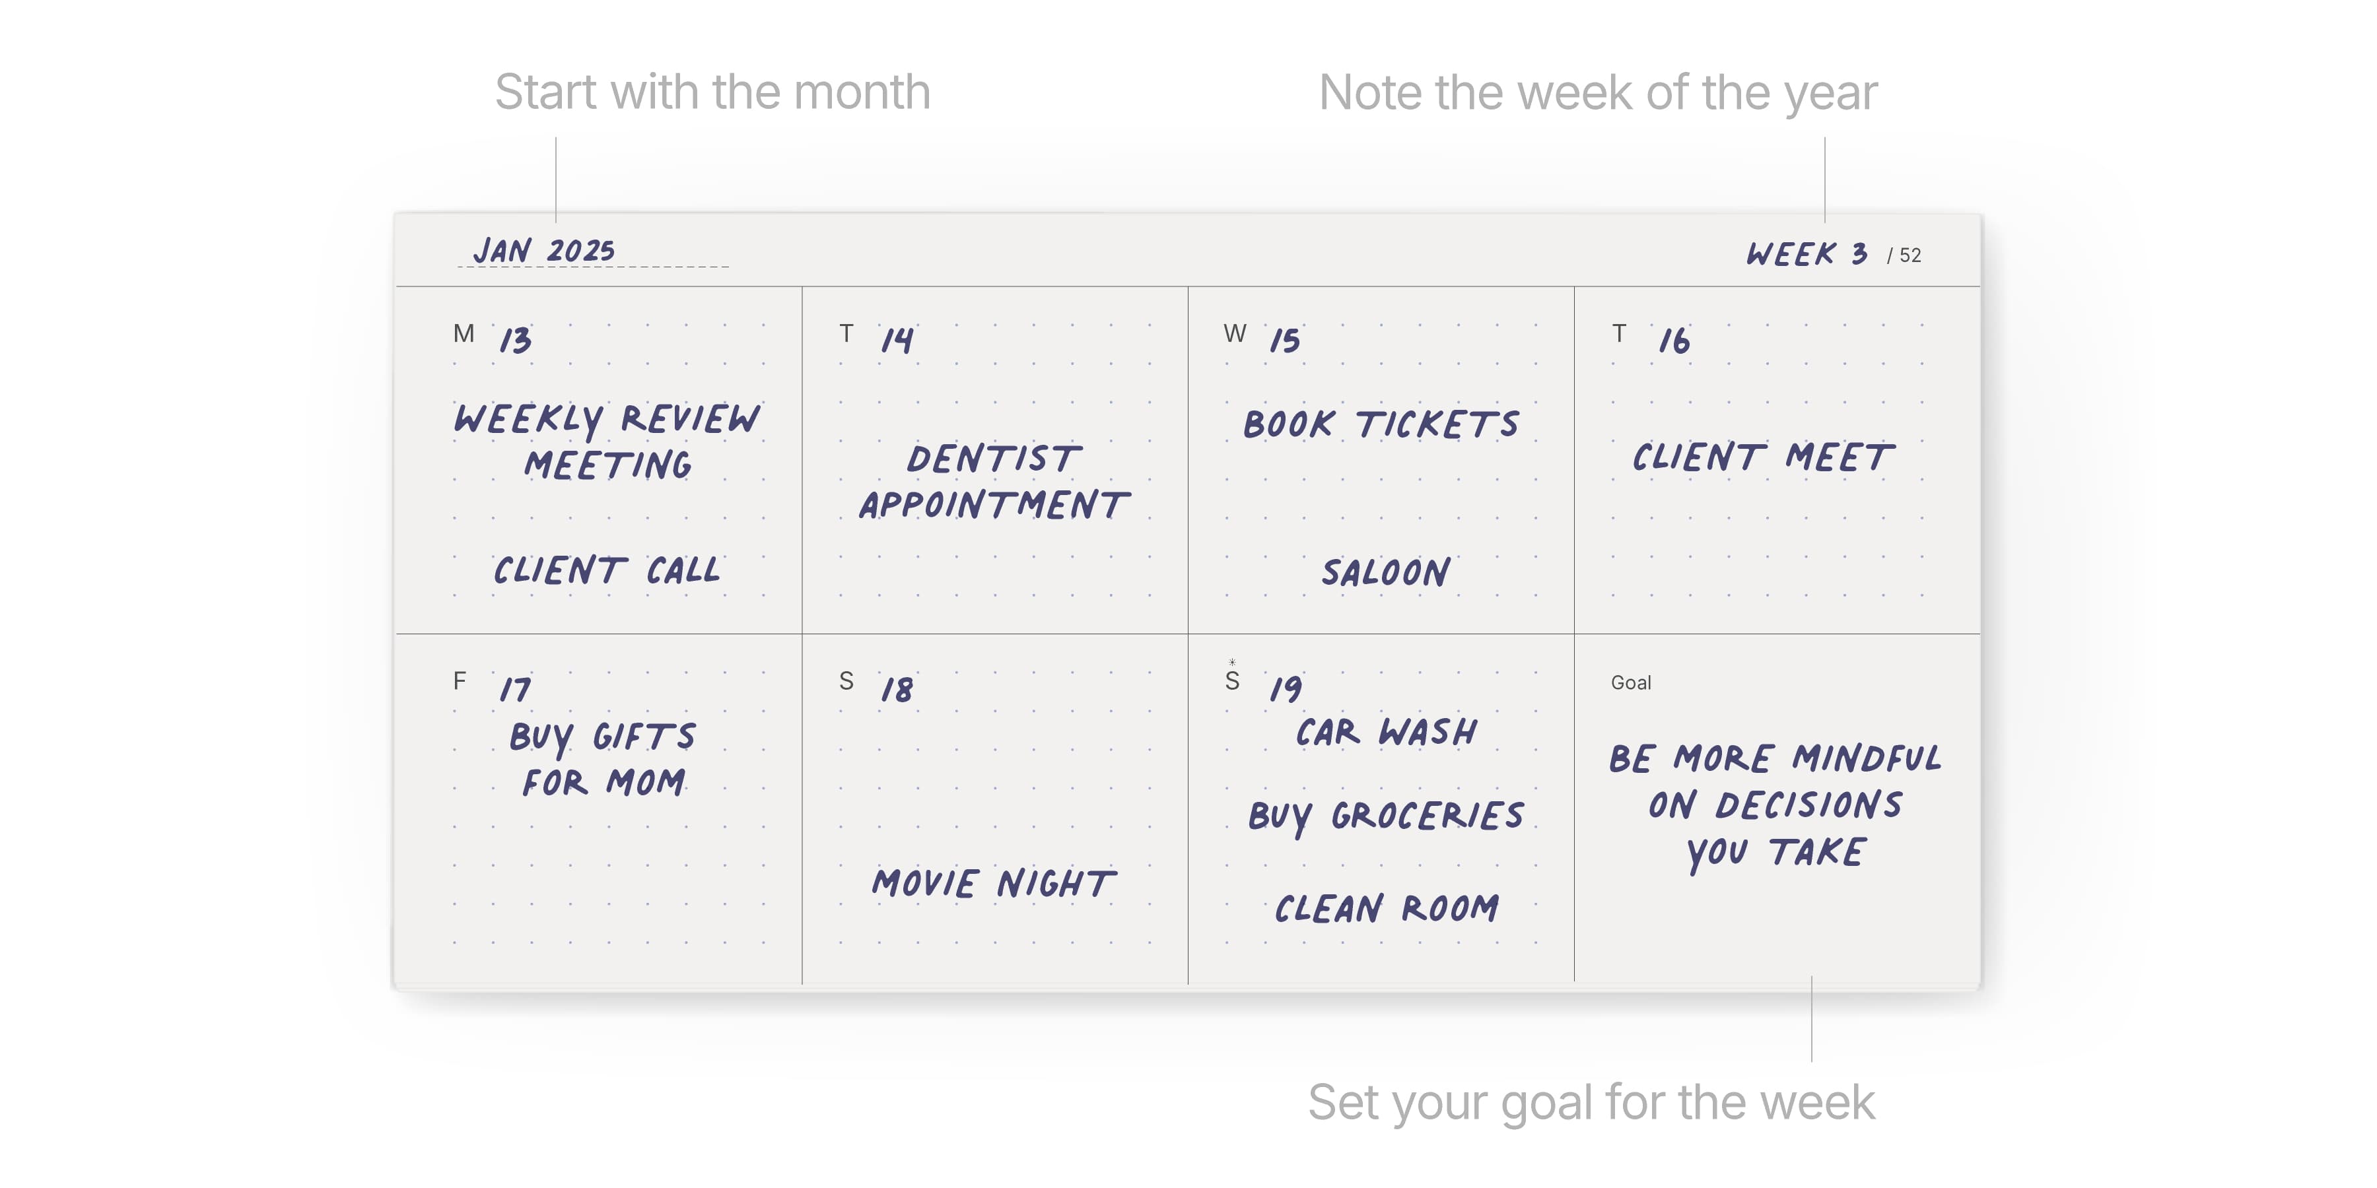Select the Client Call note on Monday
This screenshot has width=2377, height=1188.
coord(606,570)
